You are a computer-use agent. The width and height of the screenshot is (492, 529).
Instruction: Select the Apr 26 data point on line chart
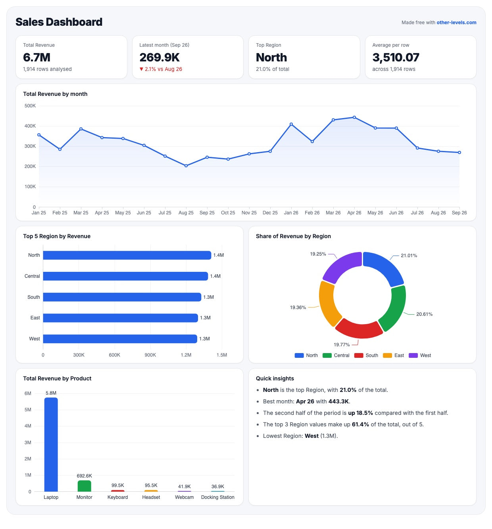(354, 117)
